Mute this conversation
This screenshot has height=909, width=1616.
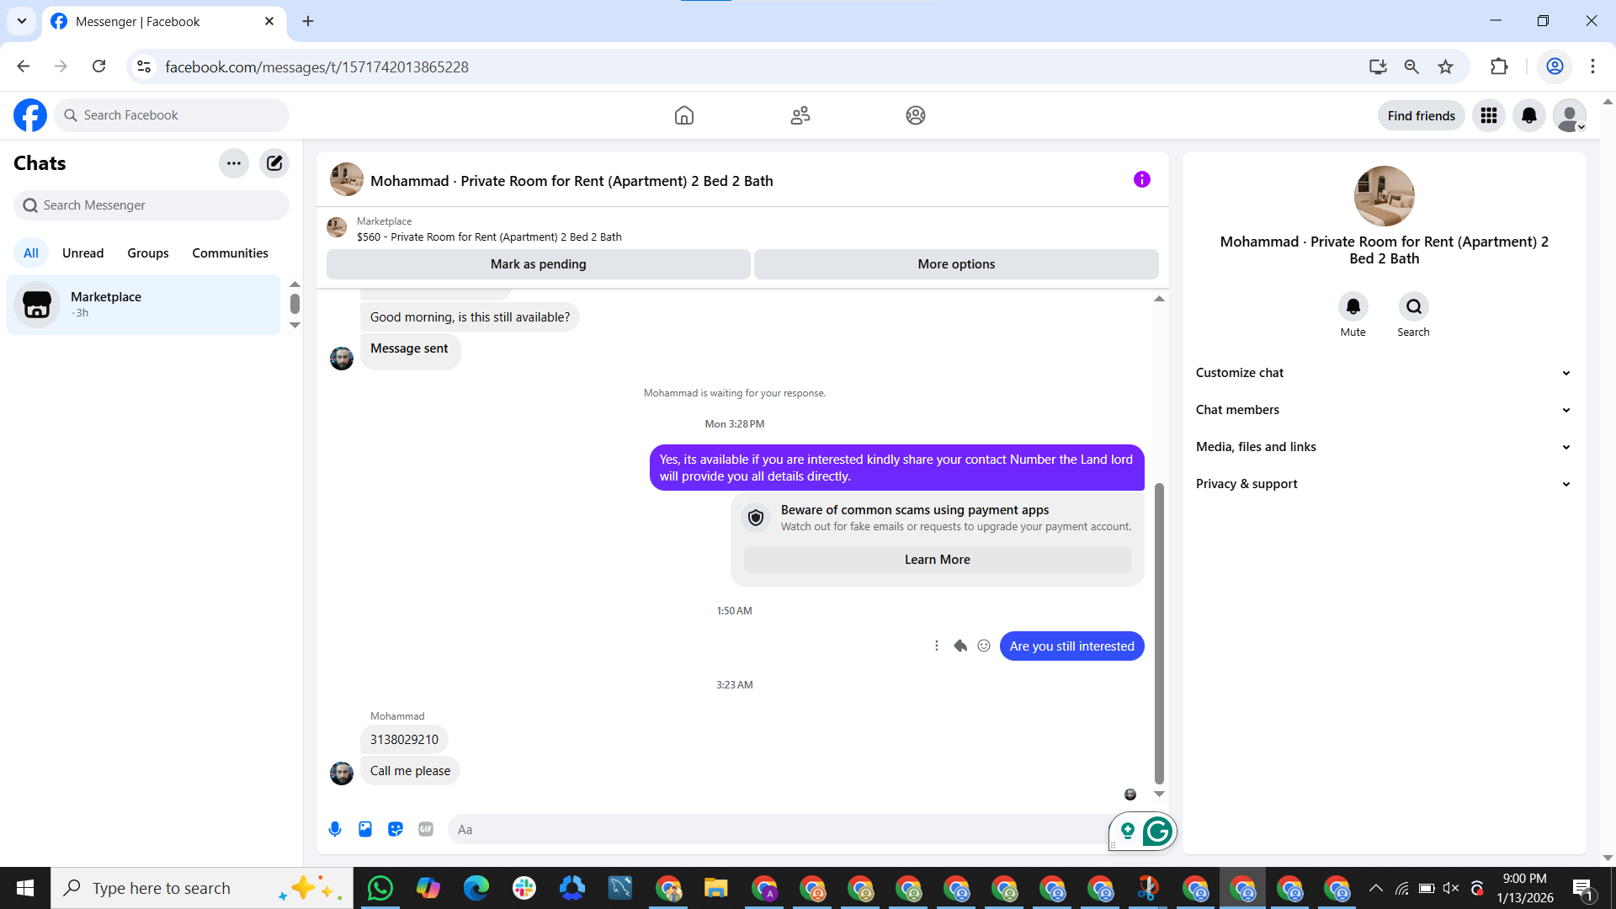(1353, 307)
